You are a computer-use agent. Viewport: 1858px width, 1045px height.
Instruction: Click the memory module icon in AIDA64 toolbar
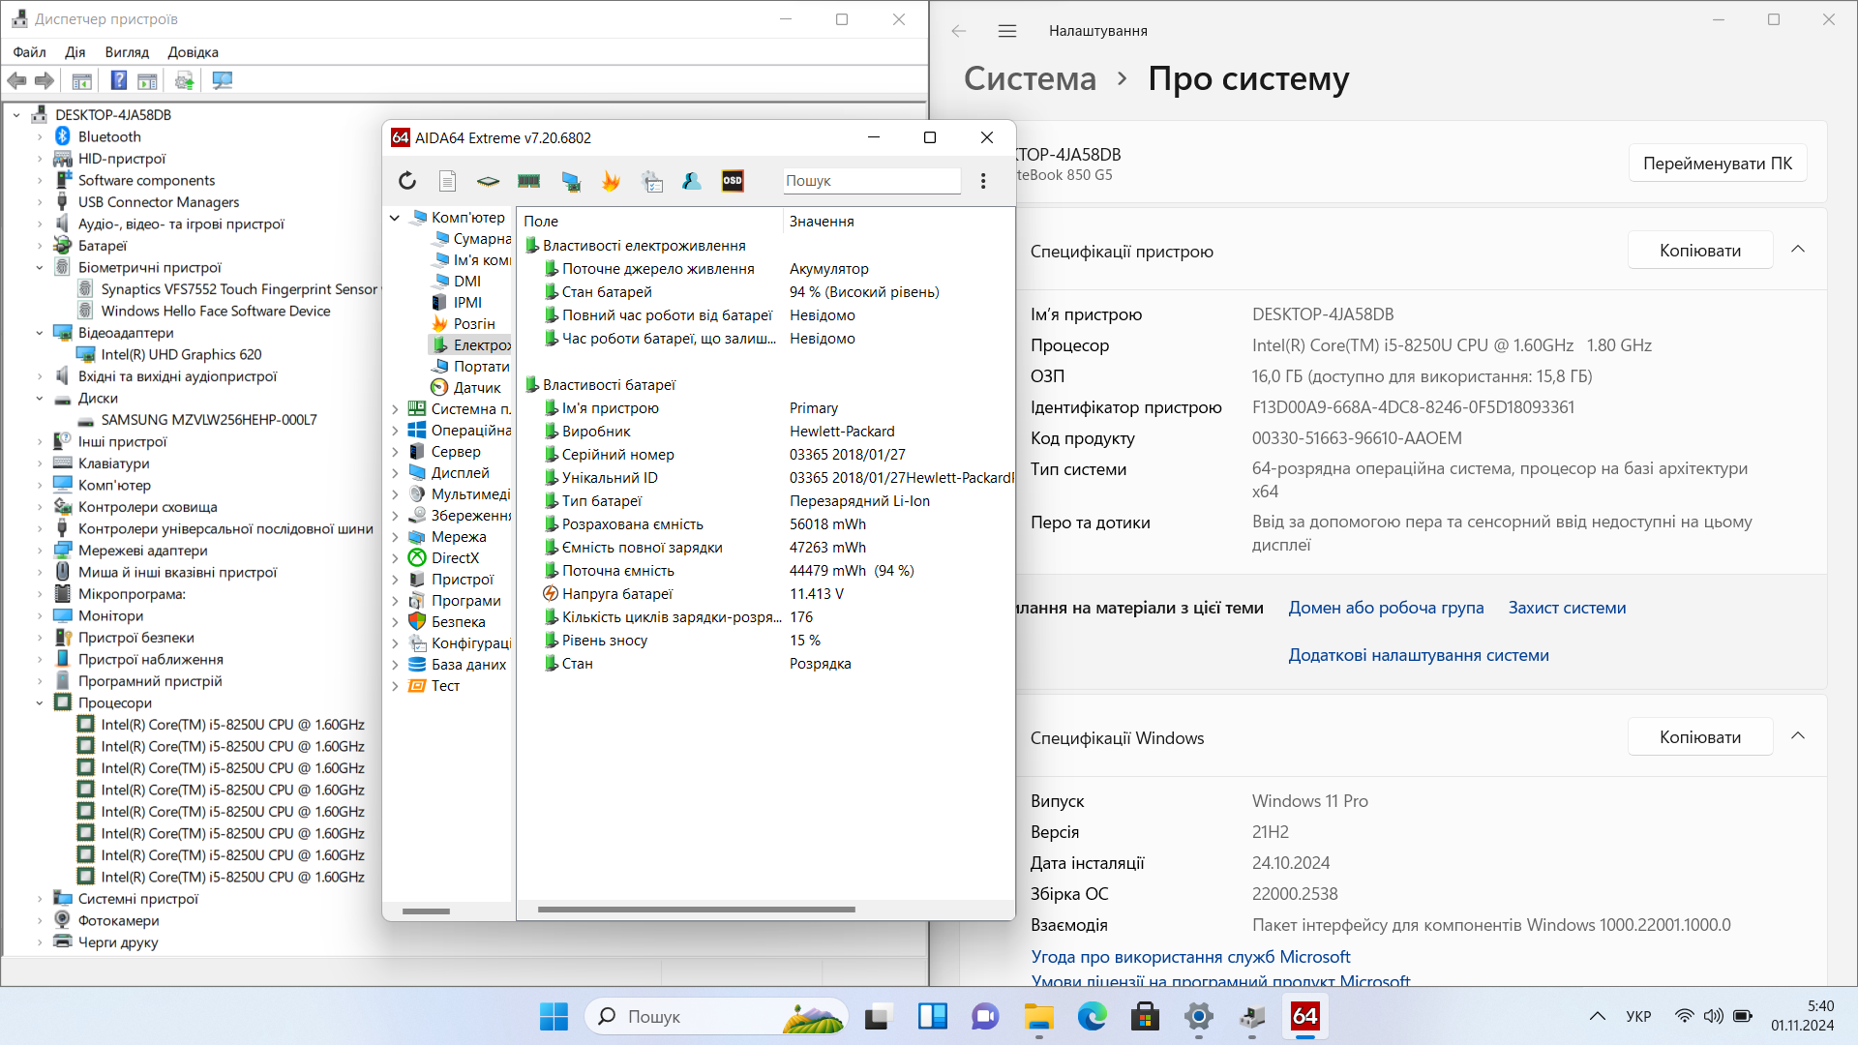(528, 181)
